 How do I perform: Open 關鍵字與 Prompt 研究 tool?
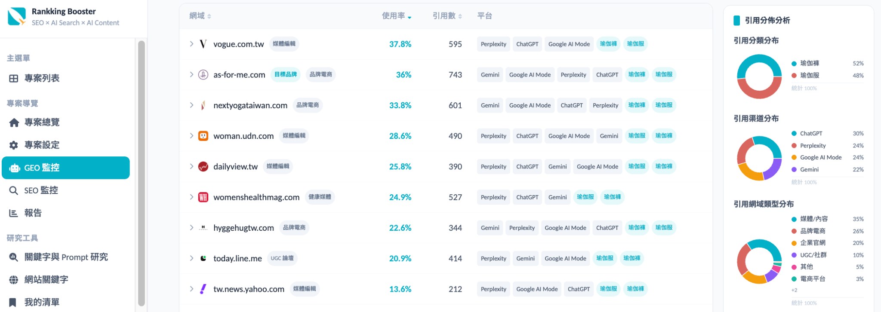[x=66, y=257]
